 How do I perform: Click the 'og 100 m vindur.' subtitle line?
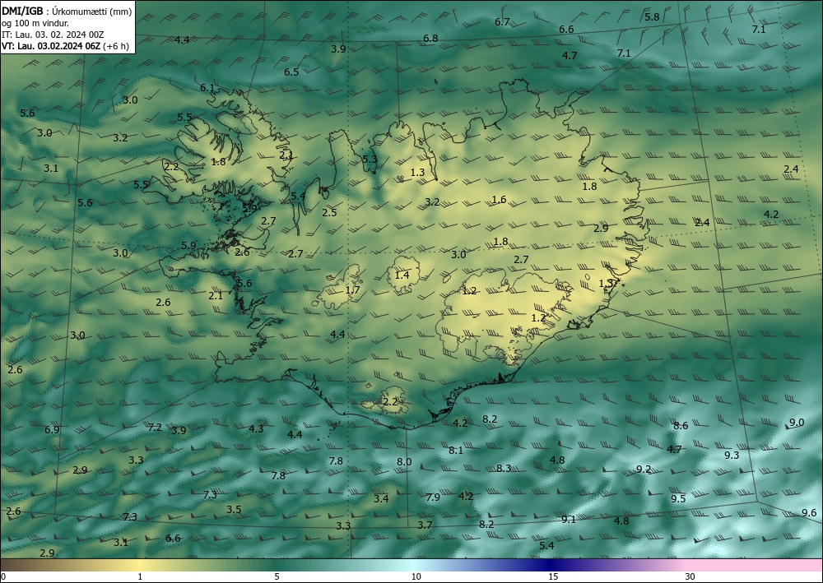click(x=35, y=23)
